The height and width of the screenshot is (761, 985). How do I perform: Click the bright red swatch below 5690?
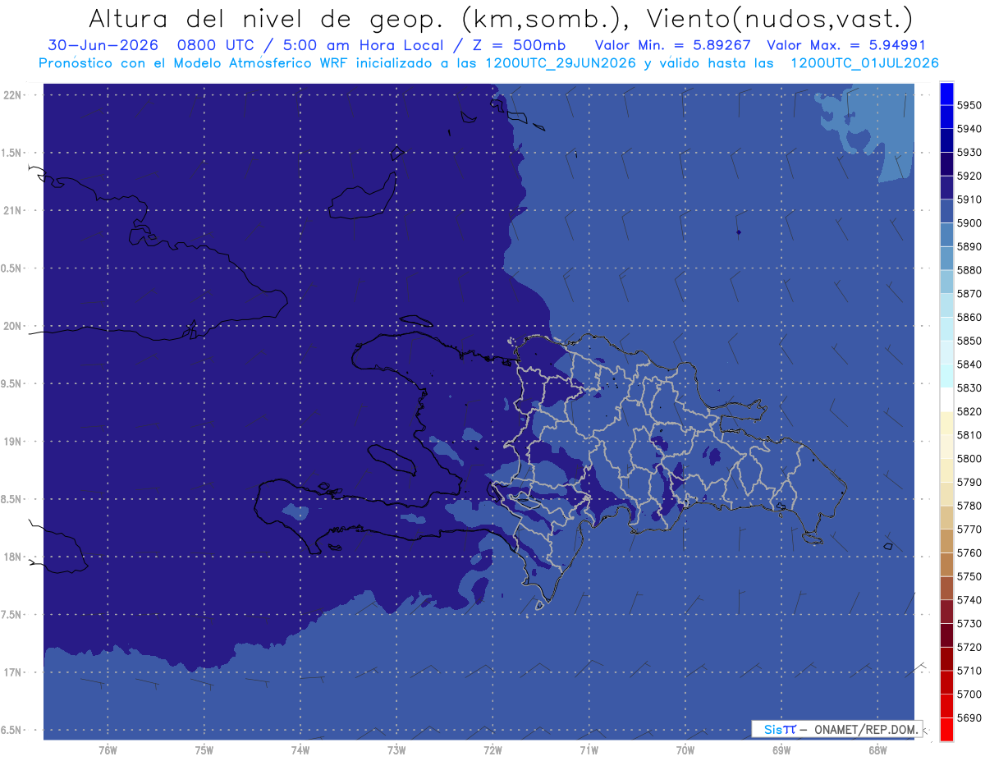[x=946, y=729]
